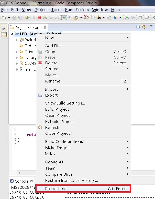Viewport: 155px width, 199px height.
Task: Open the Tools menu
Action: pos(57,10)
